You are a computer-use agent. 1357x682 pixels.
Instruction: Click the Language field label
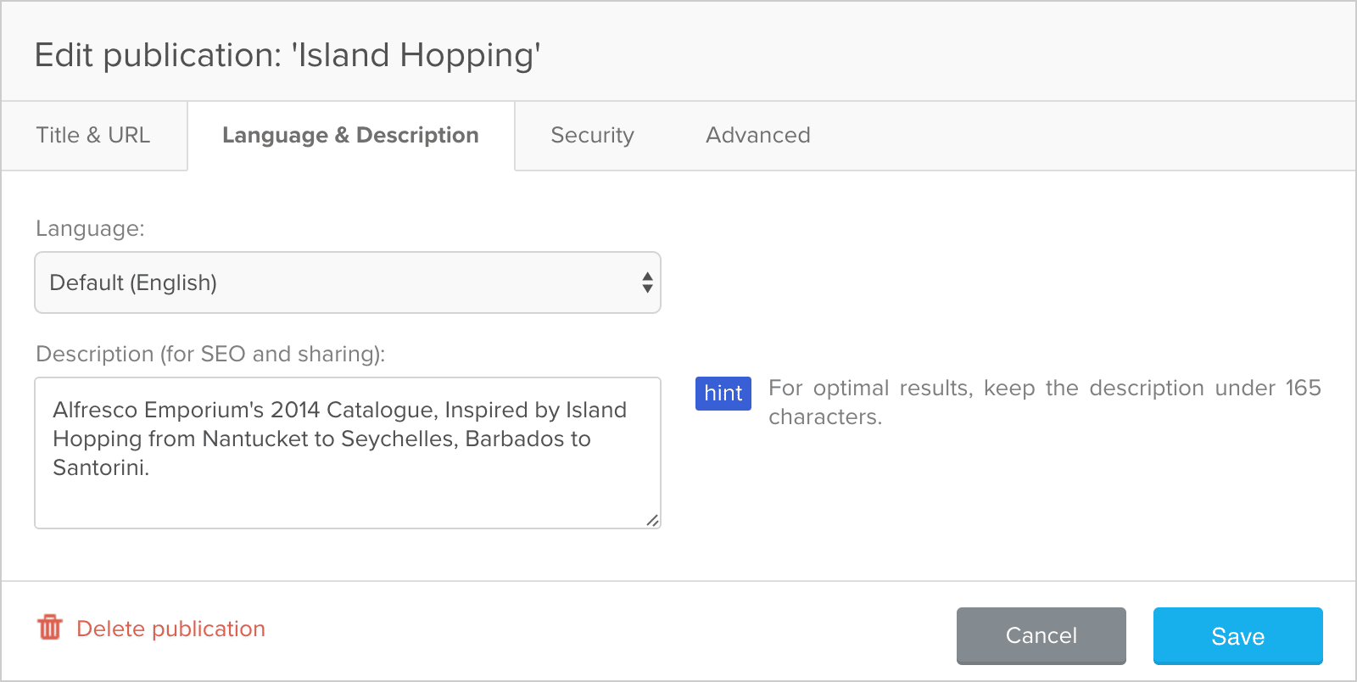pos(90,229)
